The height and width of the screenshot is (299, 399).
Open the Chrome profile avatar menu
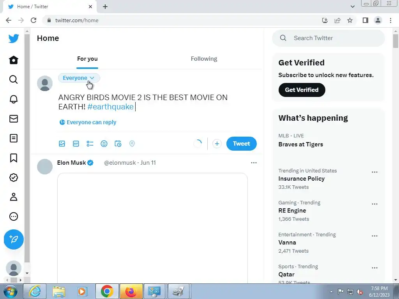tap(378, 20)
